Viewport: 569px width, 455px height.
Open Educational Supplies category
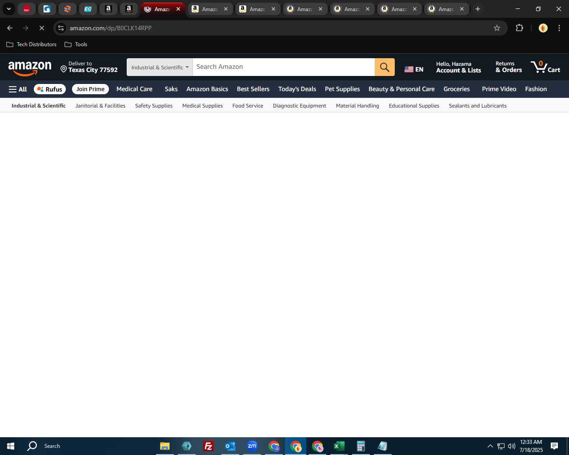point(414,106)
